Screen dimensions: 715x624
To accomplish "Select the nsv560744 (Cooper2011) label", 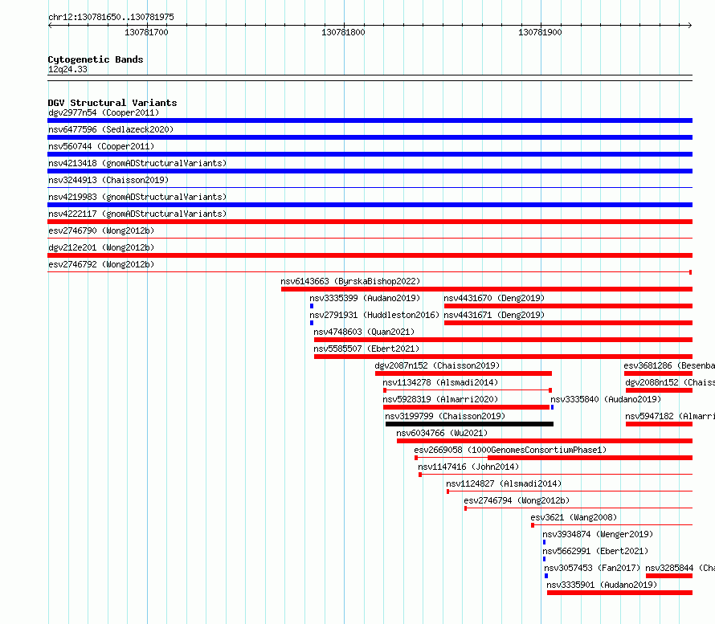I will click(x=101, y=146).
